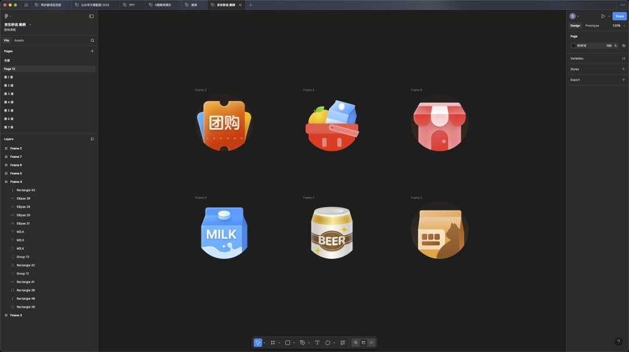Select the Ellipse 38 layer

tap(23, 198)
